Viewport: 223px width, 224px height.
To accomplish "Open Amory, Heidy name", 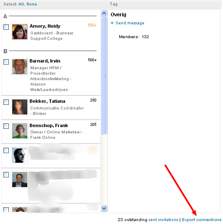I will [x=45, y=26].
